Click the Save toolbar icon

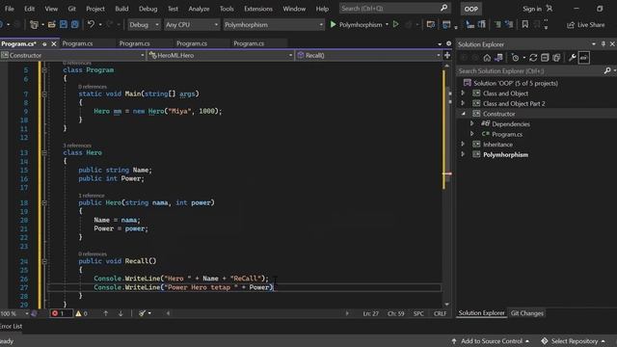[x=64, y=24]
